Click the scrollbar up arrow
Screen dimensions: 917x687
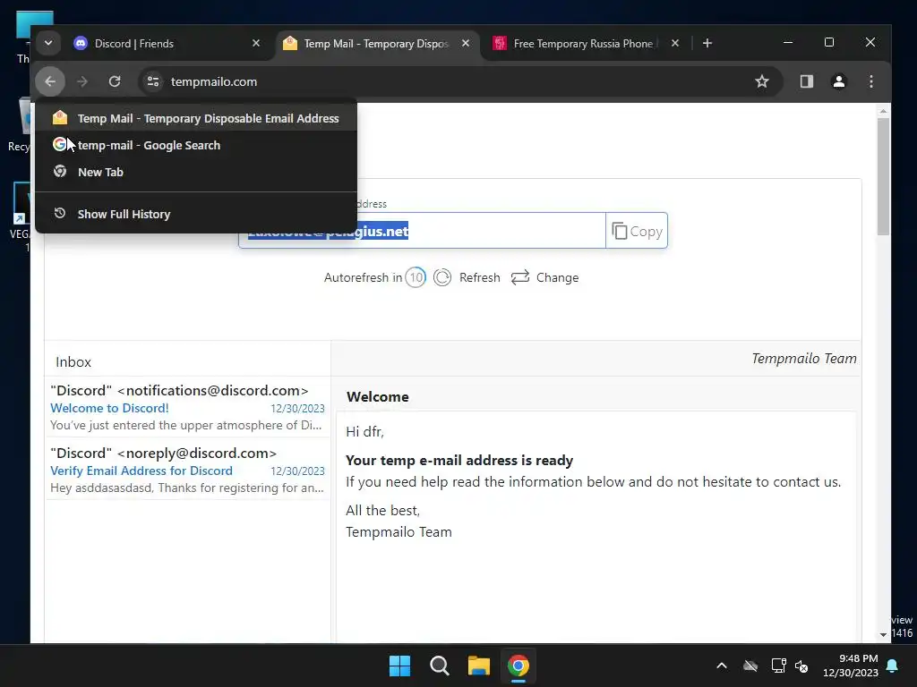click(x=883, y=110)
